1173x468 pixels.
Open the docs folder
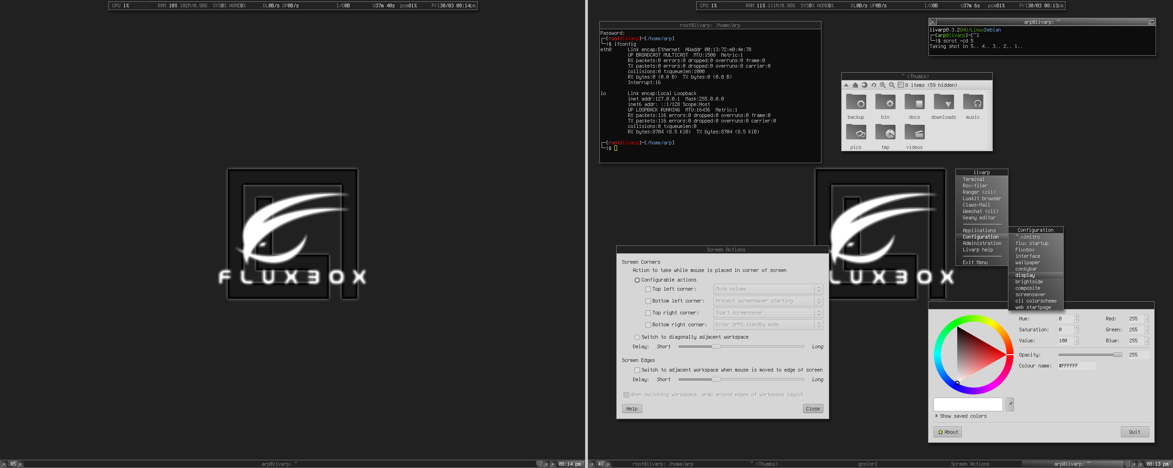[x=914, y=106]
